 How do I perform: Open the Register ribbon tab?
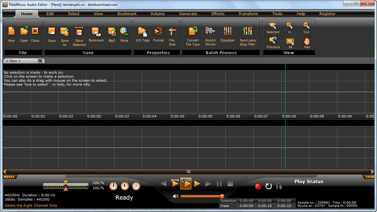[327, 13]
